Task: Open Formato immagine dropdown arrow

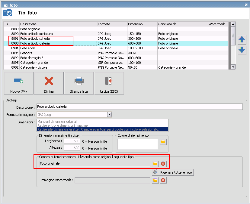Action: pos(109,115)
